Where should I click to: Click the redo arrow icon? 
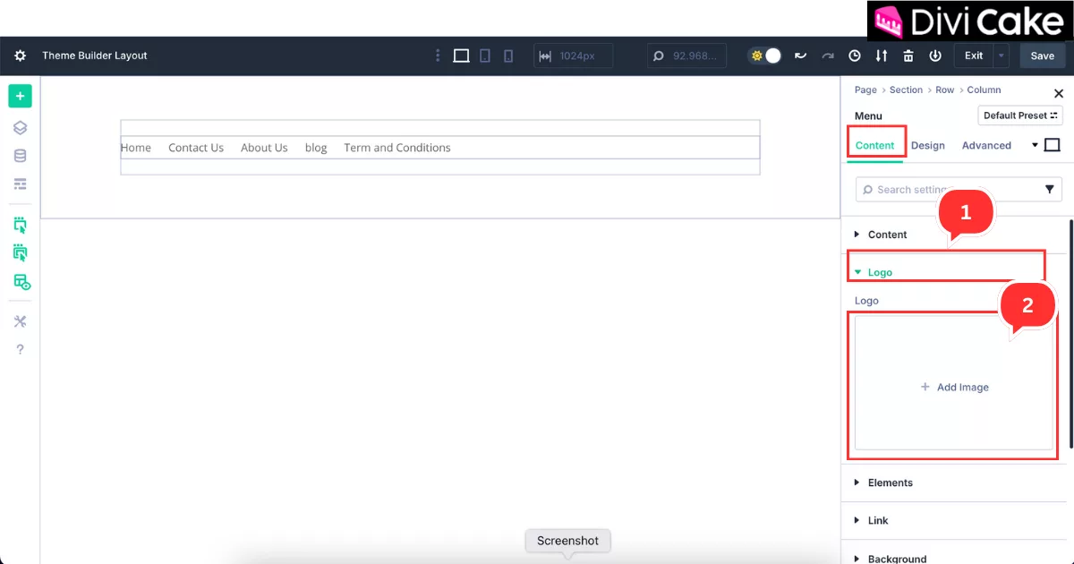pyautogui.click(x=828, y=56)
